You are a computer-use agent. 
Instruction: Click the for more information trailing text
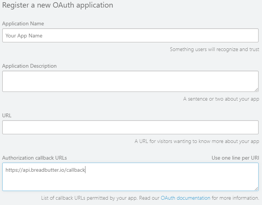click(x=236, y=198)
